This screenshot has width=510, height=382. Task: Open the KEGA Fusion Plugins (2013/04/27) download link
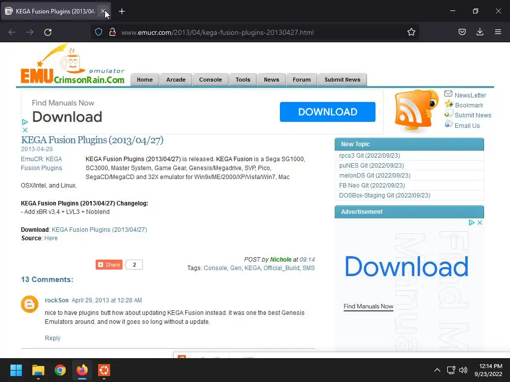[x=99, y=230]
